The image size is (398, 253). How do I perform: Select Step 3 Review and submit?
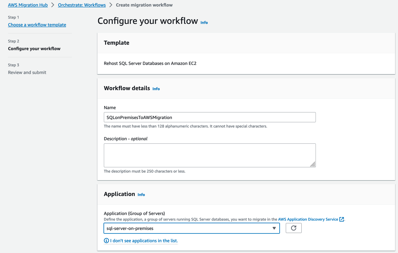(27, 72)
